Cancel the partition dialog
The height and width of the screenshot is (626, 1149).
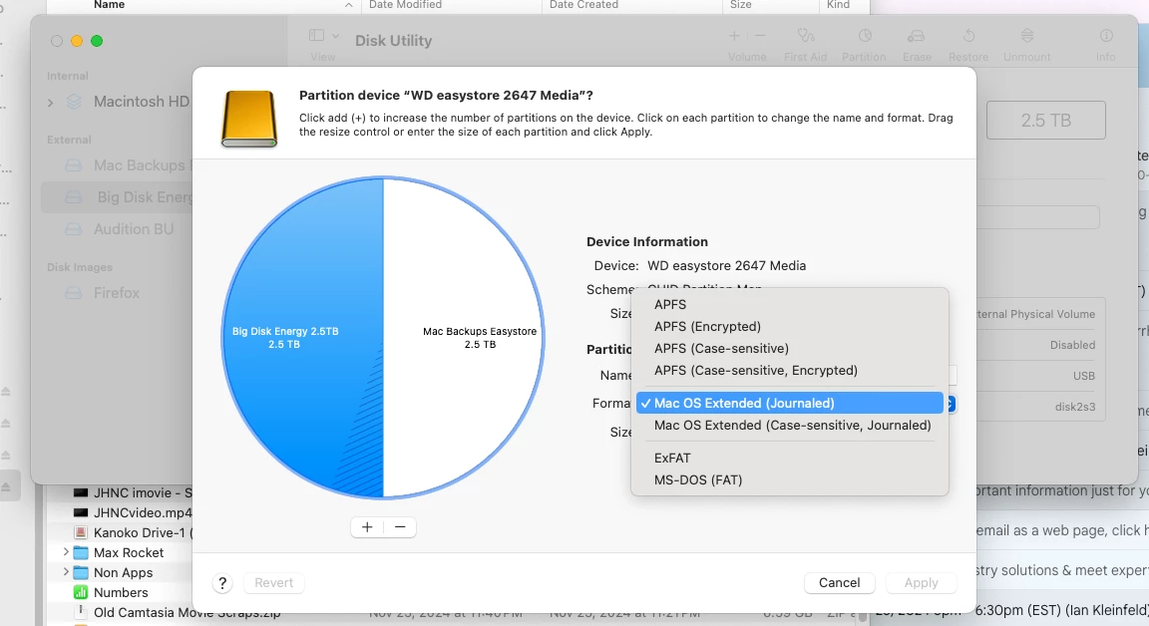[839, 583]
